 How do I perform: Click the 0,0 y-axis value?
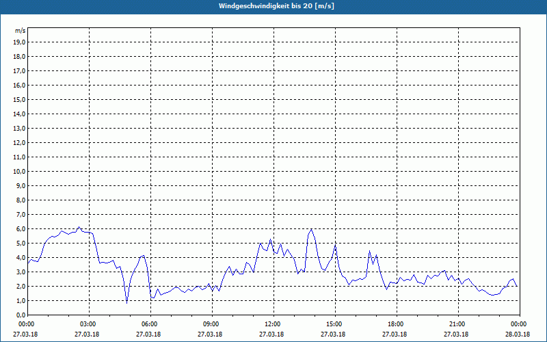pyautogui.click(x=21, y=315)
